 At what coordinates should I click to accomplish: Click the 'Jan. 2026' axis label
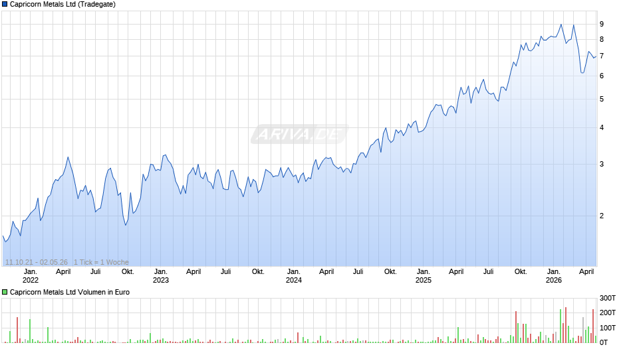point(554,276)
